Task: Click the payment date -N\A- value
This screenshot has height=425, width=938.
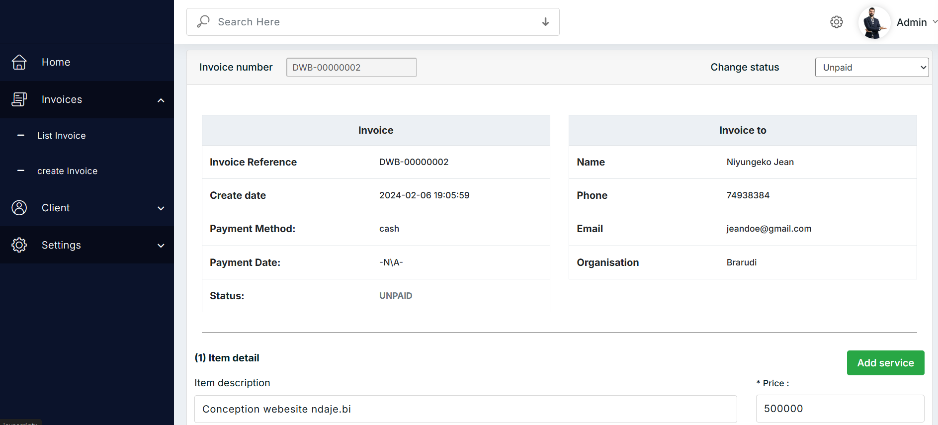Action: tap(391, 262)
